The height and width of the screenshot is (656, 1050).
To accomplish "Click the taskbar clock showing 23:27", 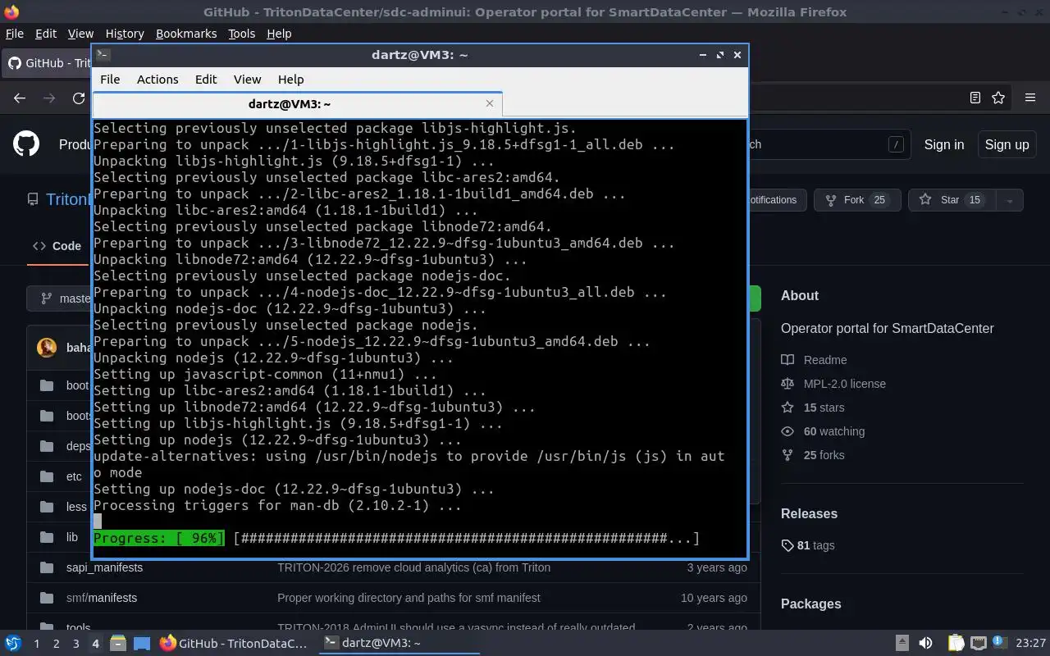I will (x=1031, y=643).
